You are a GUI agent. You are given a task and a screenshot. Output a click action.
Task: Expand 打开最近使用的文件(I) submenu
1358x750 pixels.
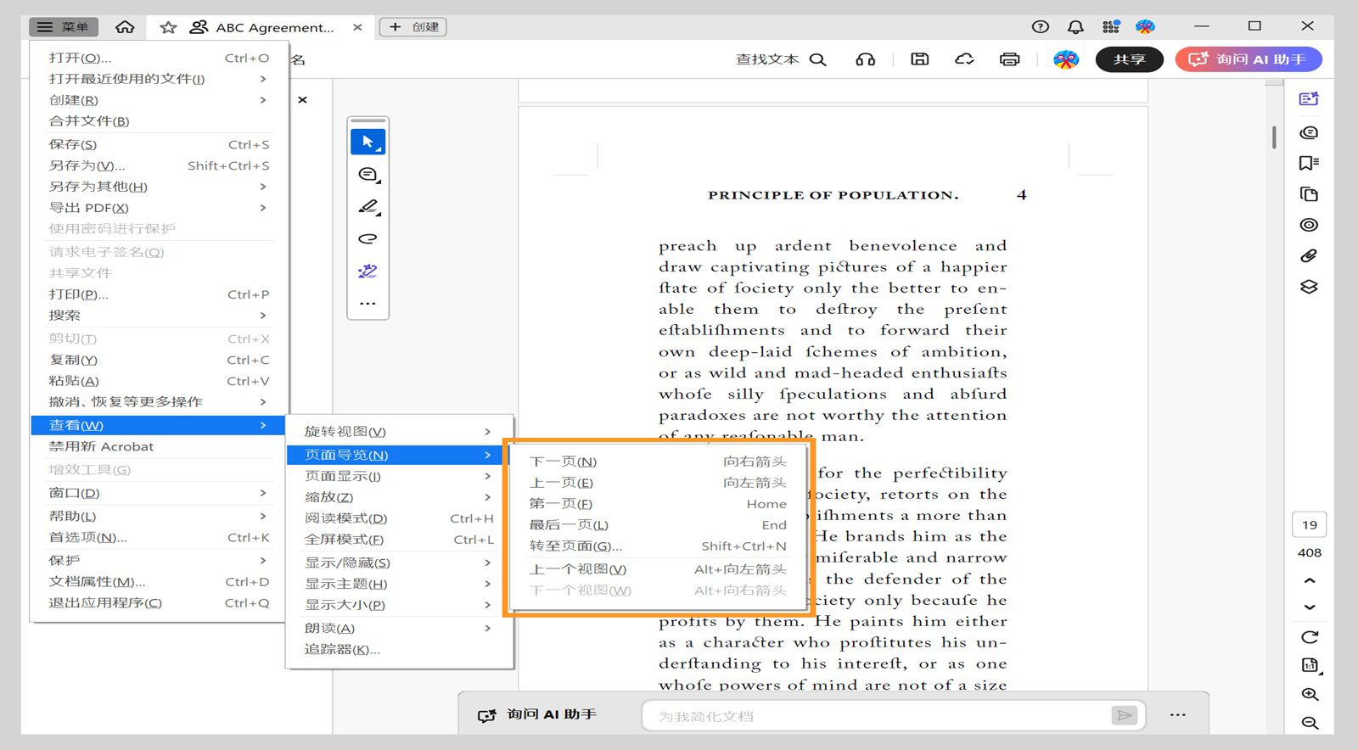[159, 79]
